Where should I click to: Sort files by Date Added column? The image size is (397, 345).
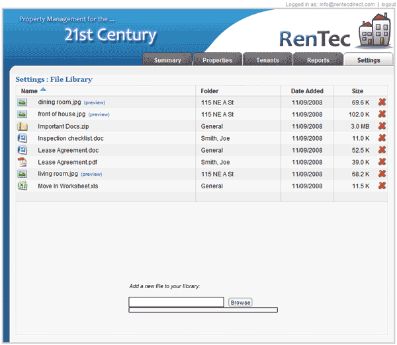click(x=307, y=91)
